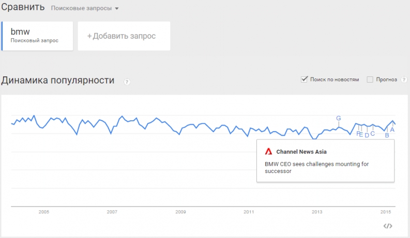The height and width of the screenshot is (238, 410).
Task: Click the dropdown arrow after Поисковые запросы
Action: pyautogui.click(x=117, y=9)
